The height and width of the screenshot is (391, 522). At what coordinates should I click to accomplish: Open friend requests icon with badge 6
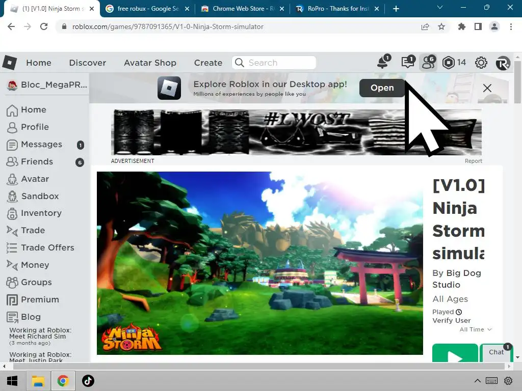tap(428, 62)
